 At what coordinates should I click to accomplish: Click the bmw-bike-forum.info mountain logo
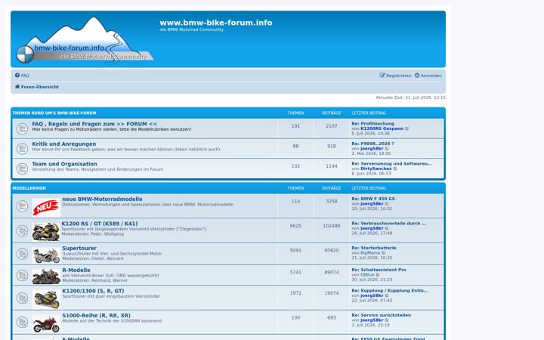pyautogui.click(x=85, y=40)
